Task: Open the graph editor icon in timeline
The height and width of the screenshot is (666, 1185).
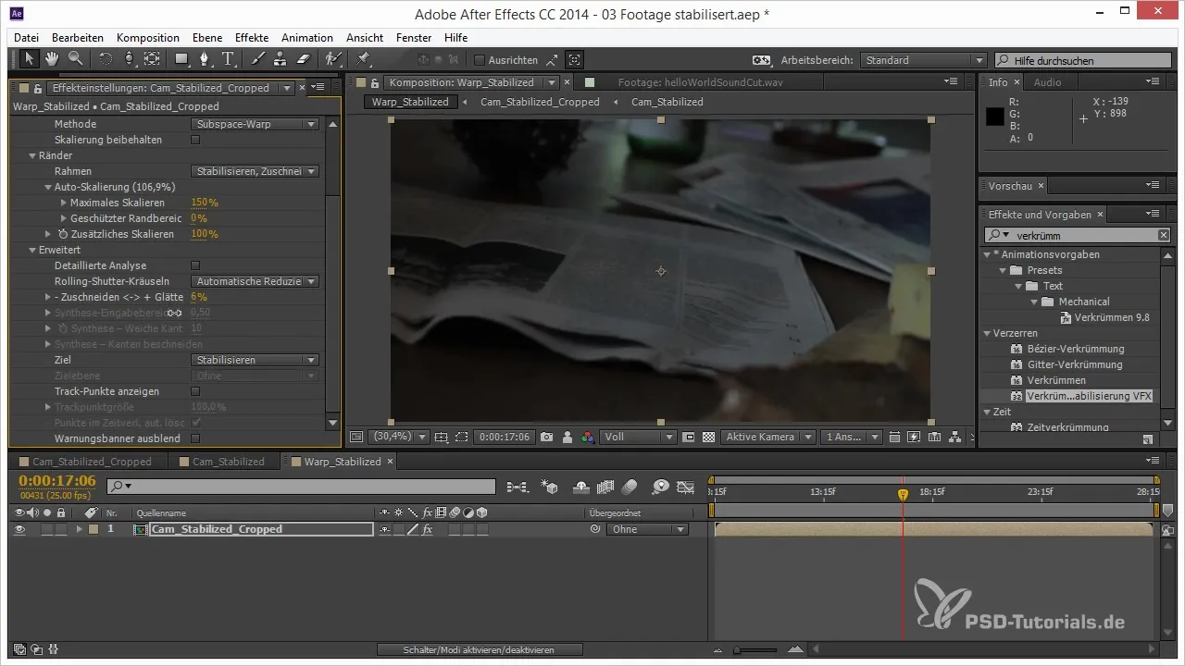Action: [686, 486]
